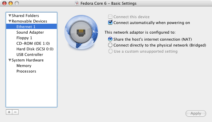Select USB Controller in sidebar
Screen dimensions: 212x122
(x=30, y=55)
